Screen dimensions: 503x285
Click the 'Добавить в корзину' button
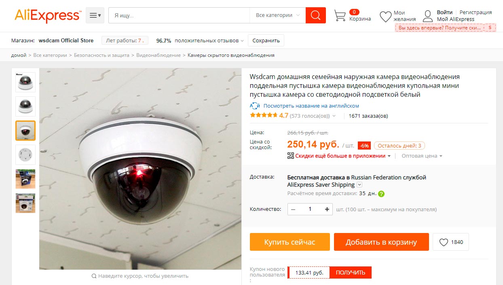coord(381,242)
